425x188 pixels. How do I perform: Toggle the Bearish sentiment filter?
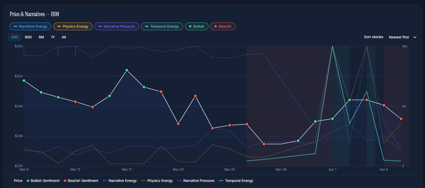pyautogui.click(x=223, y=26)
